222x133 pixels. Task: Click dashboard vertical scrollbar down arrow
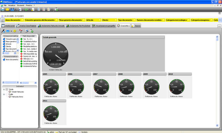[x=217, y=125]
